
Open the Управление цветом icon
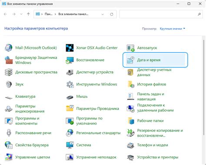(9, 157)
